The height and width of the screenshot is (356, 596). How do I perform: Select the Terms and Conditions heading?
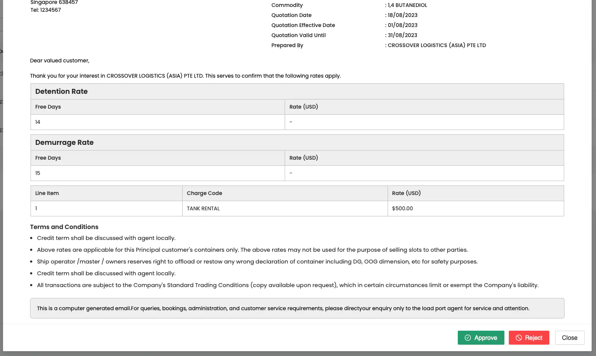[x=64, y=227]
